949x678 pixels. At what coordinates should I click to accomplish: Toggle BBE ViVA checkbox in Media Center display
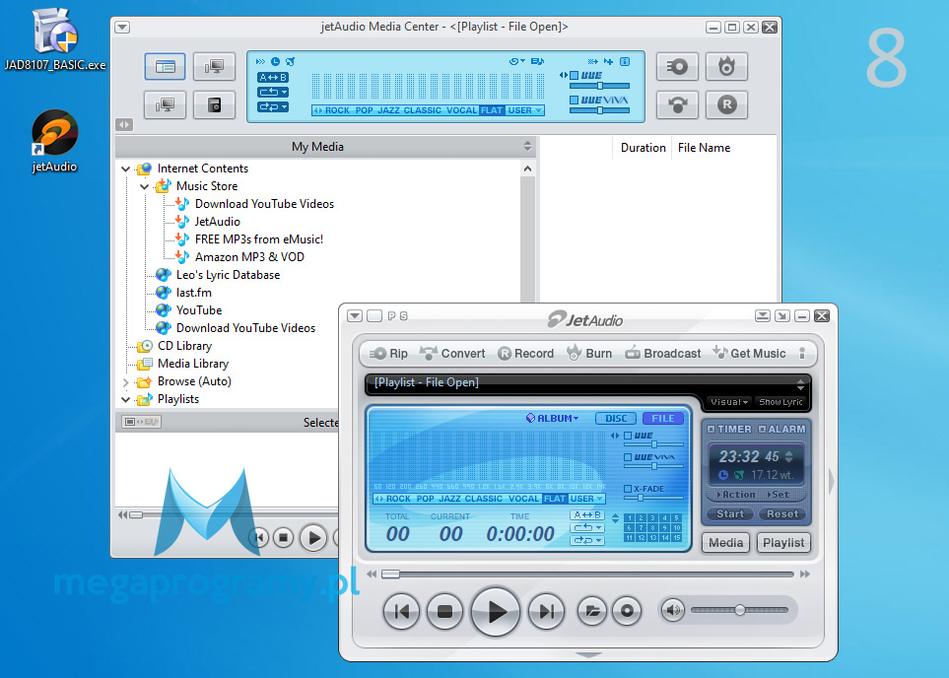(574, 100)
